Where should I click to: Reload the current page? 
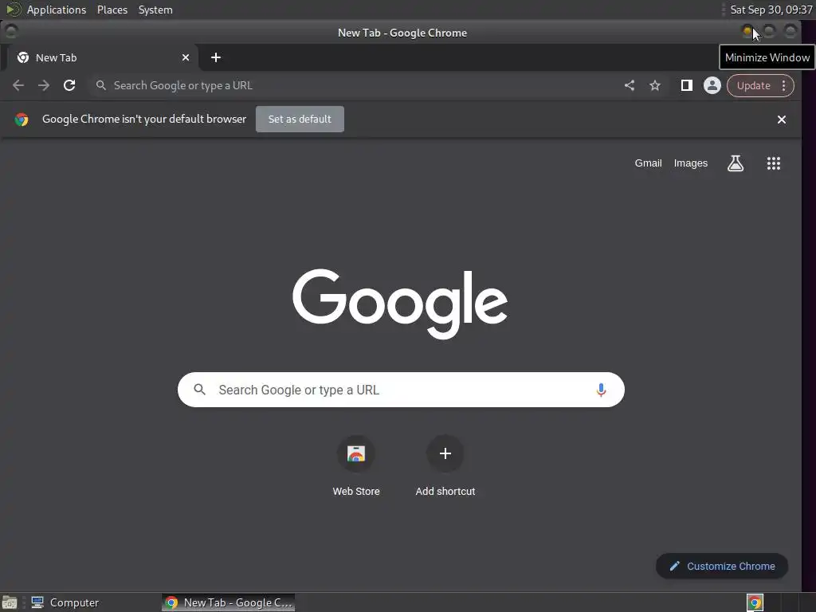69,85
